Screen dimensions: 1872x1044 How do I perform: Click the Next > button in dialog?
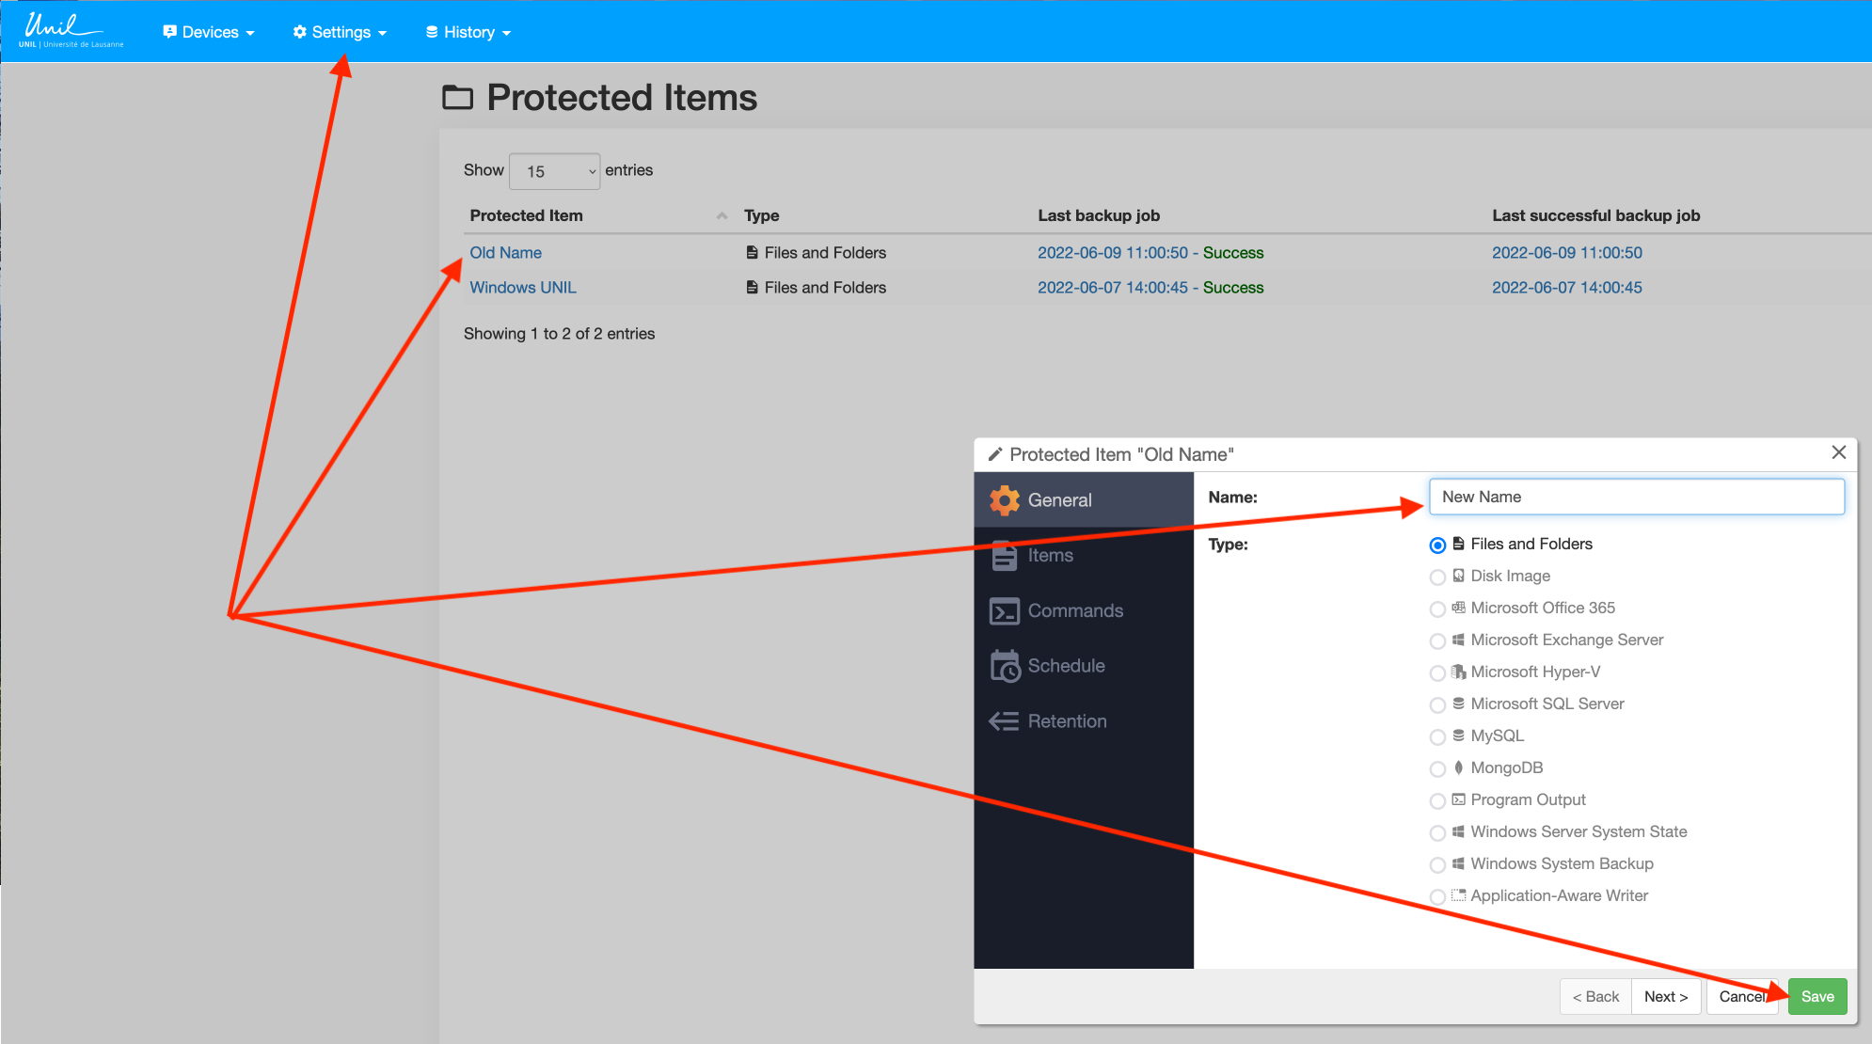pos(1665,996)
